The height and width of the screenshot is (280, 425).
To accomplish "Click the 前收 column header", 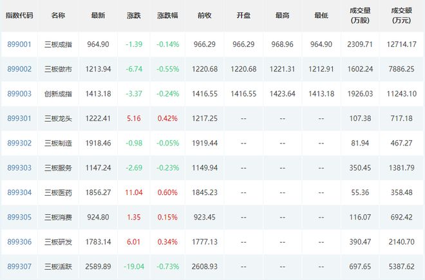I will pos(204,15).
